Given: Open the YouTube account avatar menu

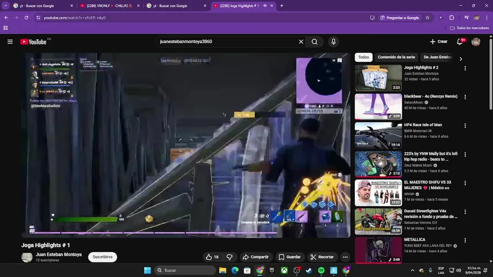Looking at the screenshot, I should click(x=476, y=42).
